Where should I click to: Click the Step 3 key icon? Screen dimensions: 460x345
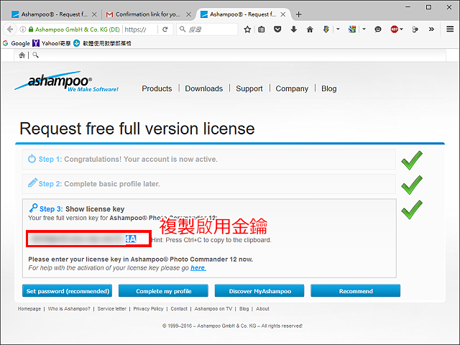33,208
